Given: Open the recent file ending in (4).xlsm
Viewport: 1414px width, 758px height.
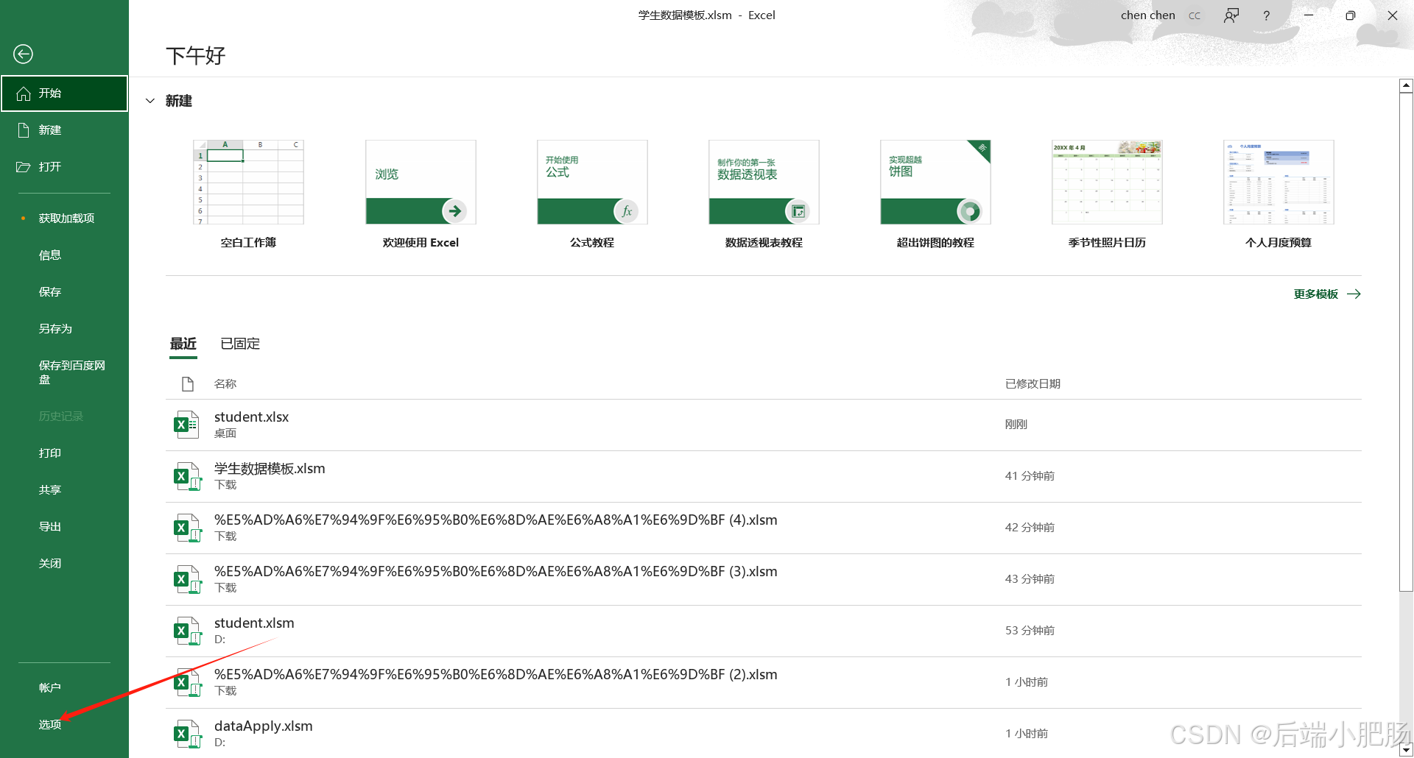Looking at the screenshot, I should pyautogui.click(x=763, y=528).
